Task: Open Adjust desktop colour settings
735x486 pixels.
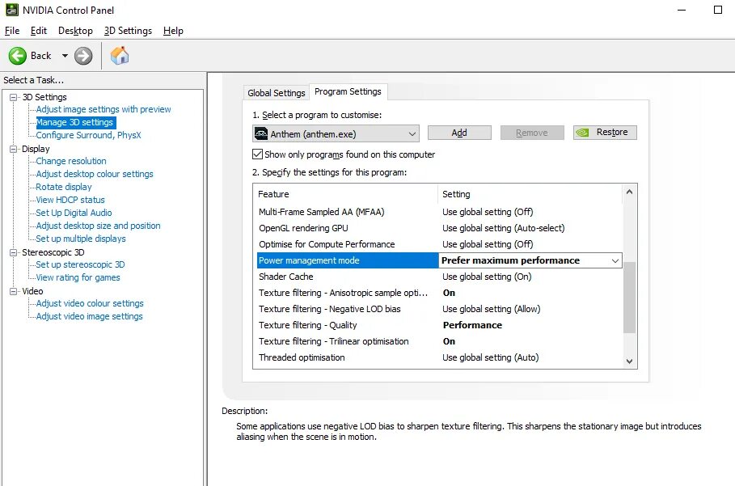Action: pos(95,174)
